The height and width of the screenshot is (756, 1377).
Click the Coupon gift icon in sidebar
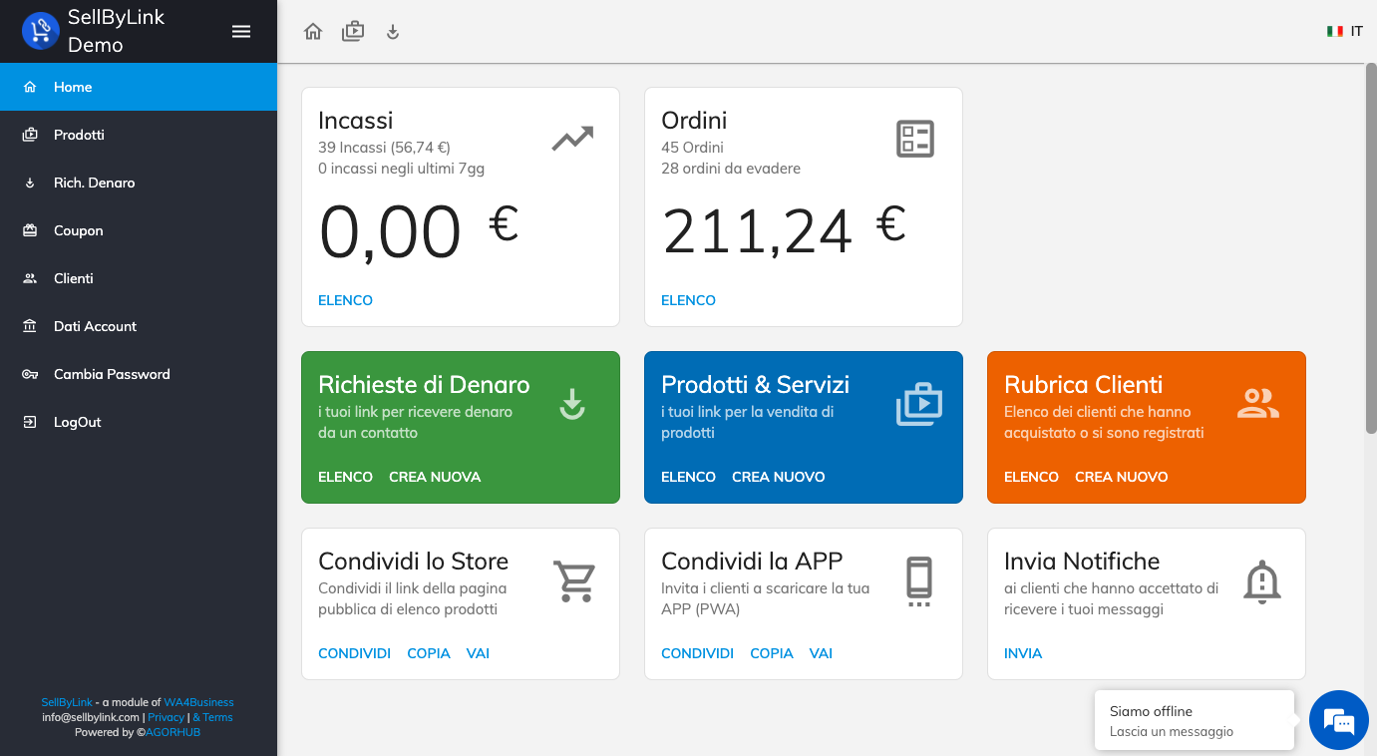(x=30, y=230)
